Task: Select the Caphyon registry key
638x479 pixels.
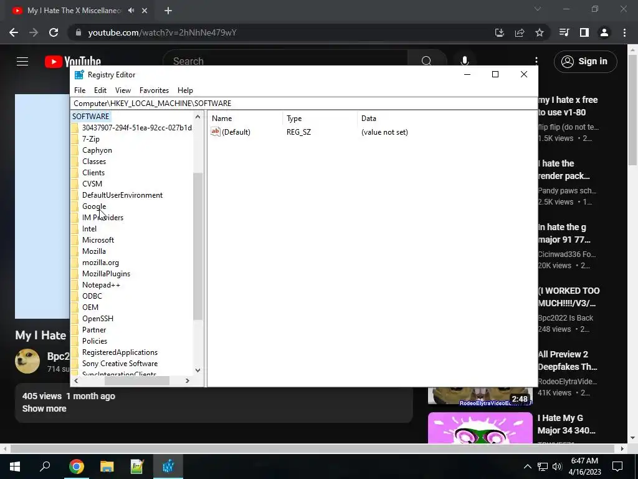Action: [x=97, y=150]
